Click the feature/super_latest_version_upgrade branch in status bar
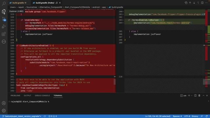The height and width of the screenshot is (118, 210). tap(22, 116)
